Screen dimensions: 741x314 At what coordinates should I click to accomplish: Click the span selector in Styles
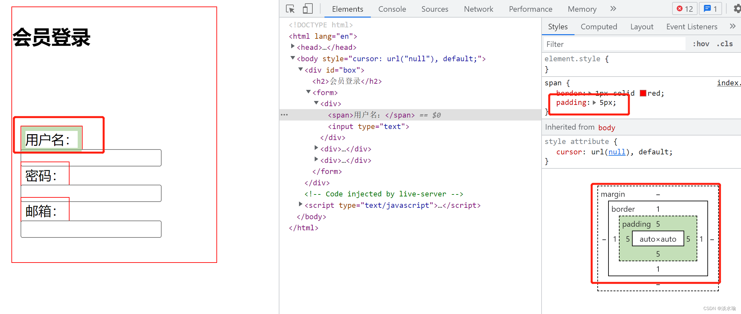point(553,83)
